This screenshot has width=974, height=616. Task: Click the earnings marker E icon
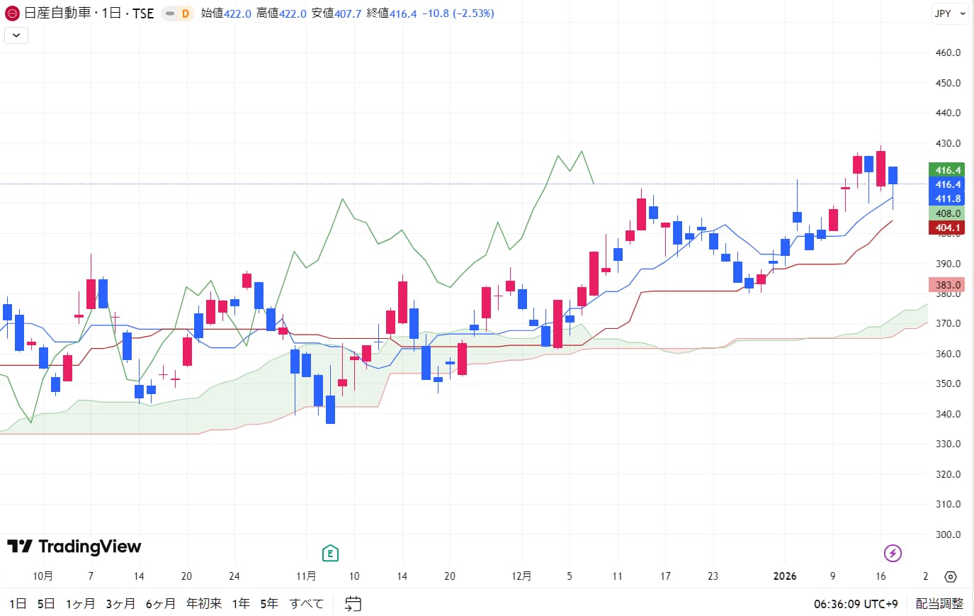click(330, 552)
